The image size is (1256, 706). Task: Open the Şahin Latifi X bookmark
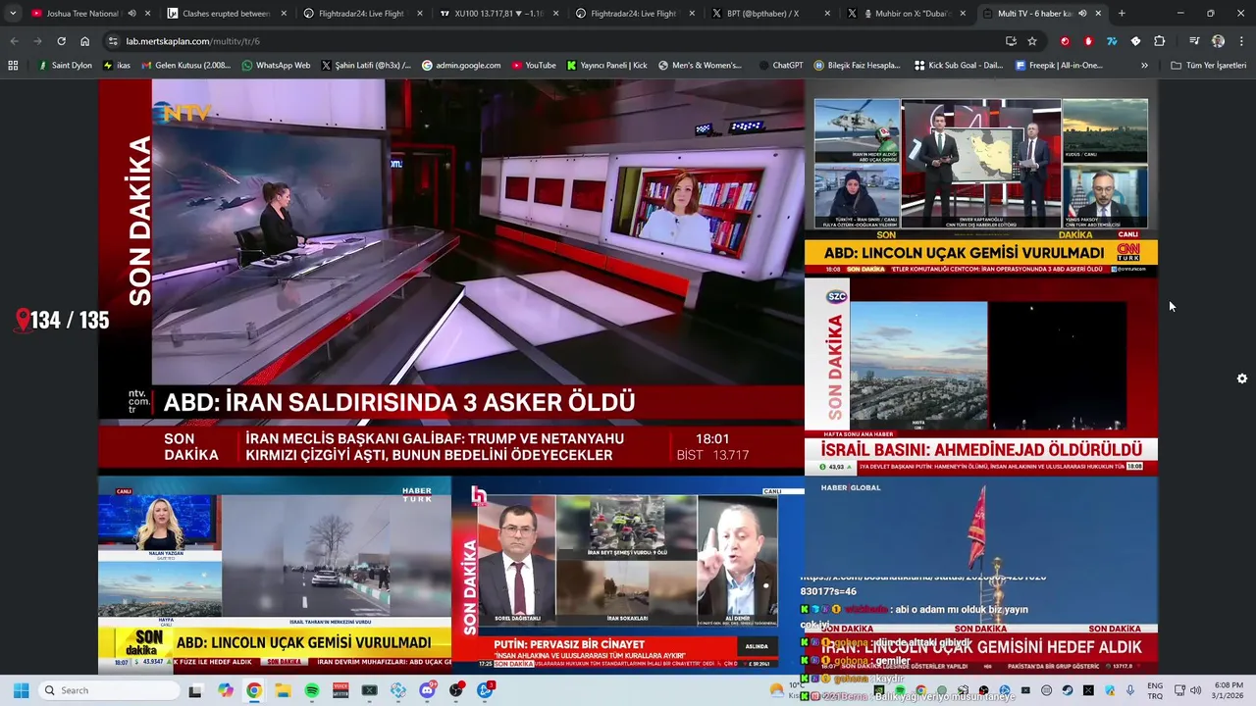coord(366,66)
